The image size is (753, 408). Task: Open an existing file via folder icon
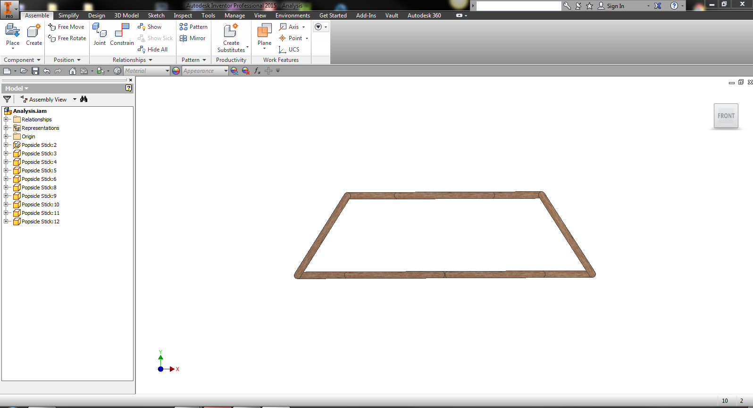(24, 71)
